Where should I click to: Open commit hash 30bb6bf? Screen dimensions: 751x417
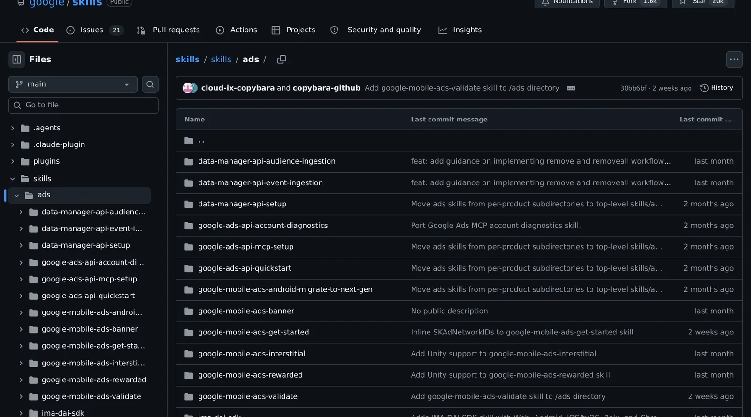(x=633, y=88)
